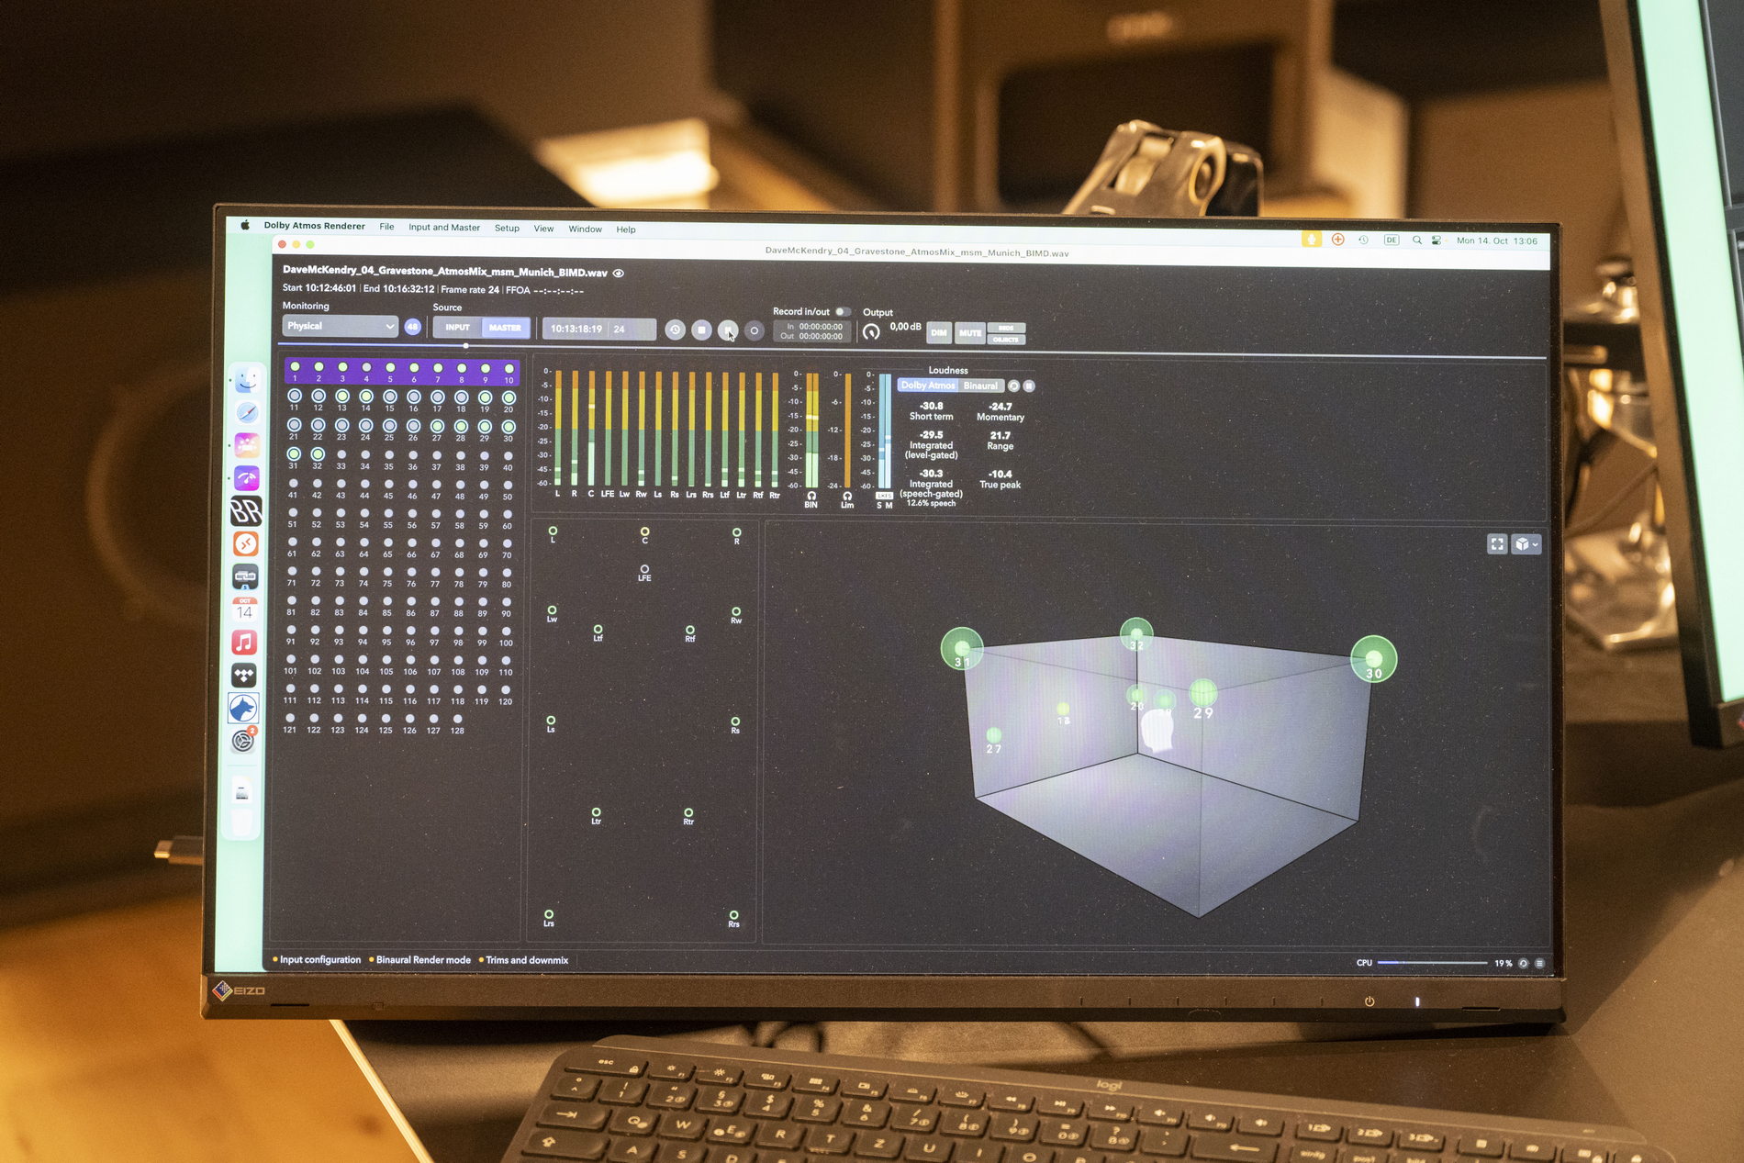Open the Dolby Atmos Renderer menu
Screen dimensions: 1744x1163
314,226
